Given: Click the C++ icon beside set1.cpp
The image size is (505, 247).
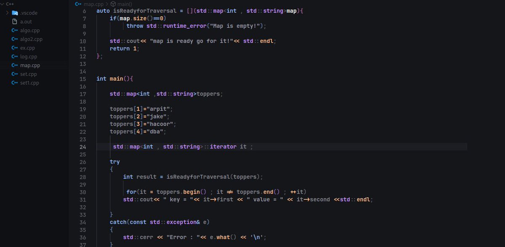Looking at the screenshot, I should point(15,83).
